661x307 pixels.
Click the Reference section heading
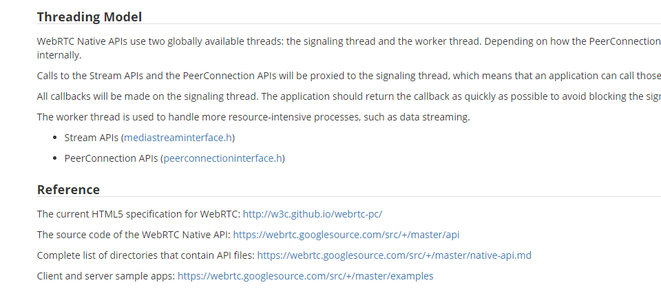click(x=68, y=189)
